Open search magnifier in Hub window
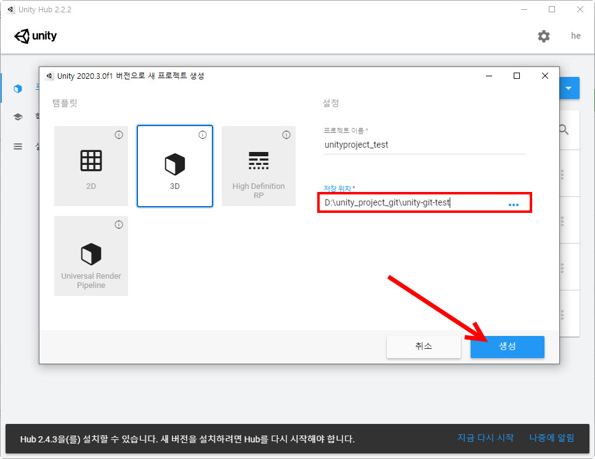Viewport: 595px width, 459px height. (564, 130)
